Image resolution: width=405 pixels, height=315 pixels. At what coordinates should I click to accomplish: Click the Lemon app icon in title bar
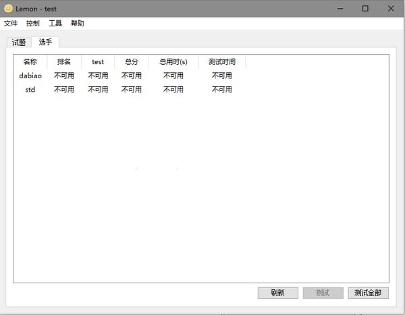[8, 9]
